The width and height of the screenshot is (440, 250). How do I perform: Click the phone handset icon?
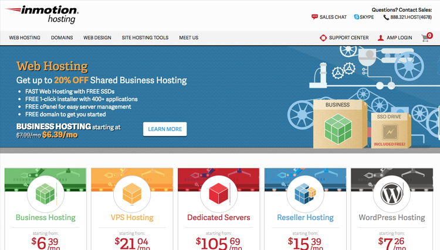[386, 18]
